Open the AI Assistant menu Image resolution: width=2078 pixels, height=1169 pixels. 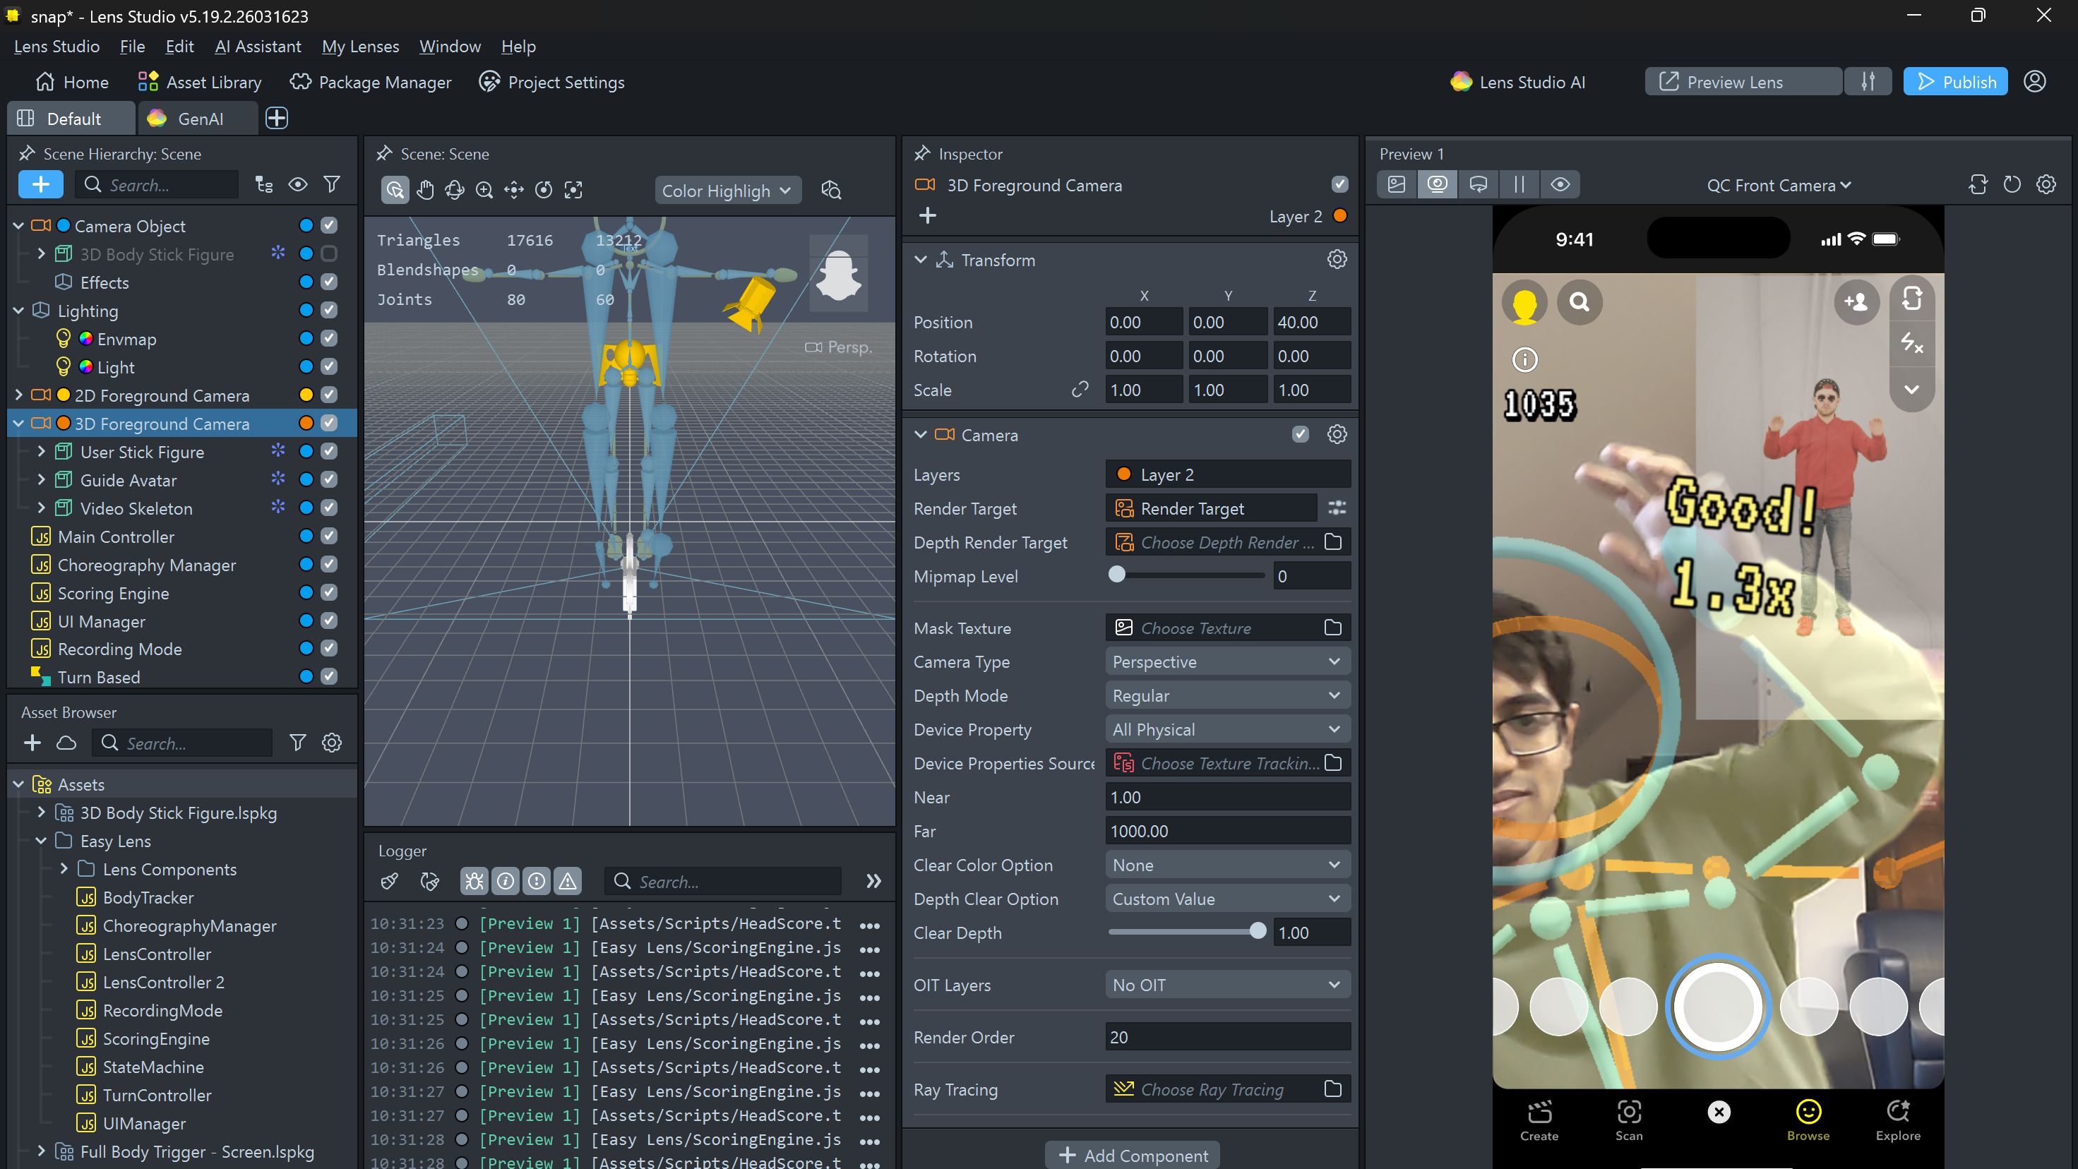[x=257, y=47]
